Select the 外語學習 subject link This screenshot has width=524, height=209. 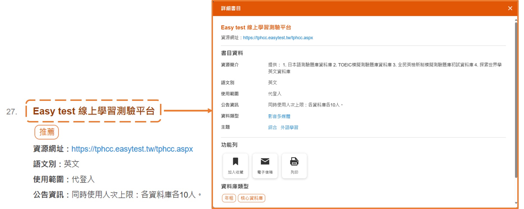pyautogui.click(x=289, y=127)
